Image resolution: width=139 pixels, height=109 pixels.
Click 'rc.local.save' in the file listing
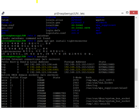click(81, 28)
